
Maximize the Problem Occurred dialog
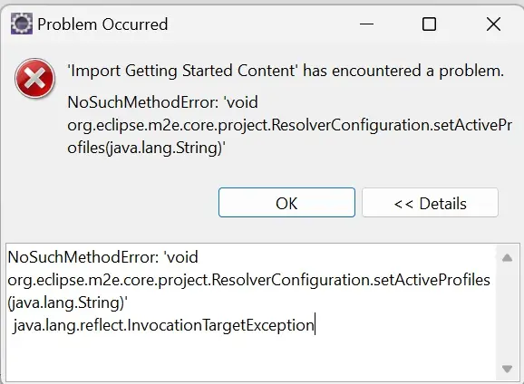coord(429,24)
